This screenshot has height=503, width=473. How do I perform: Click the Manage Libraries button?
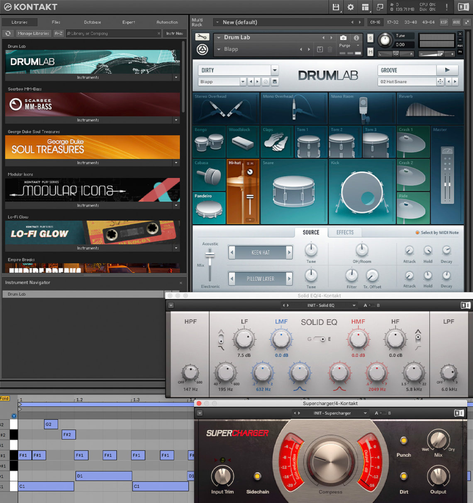point(33,33)
